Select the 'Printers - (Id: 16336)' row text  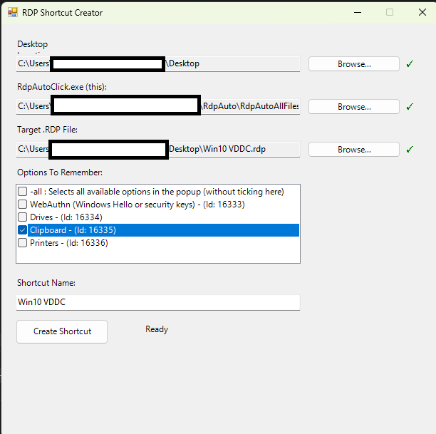(69, 243)
